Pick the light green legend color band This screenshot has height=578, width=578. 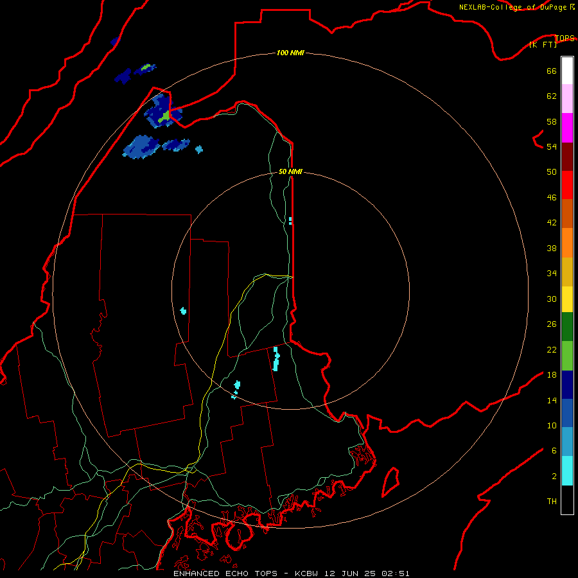(567, 356)
